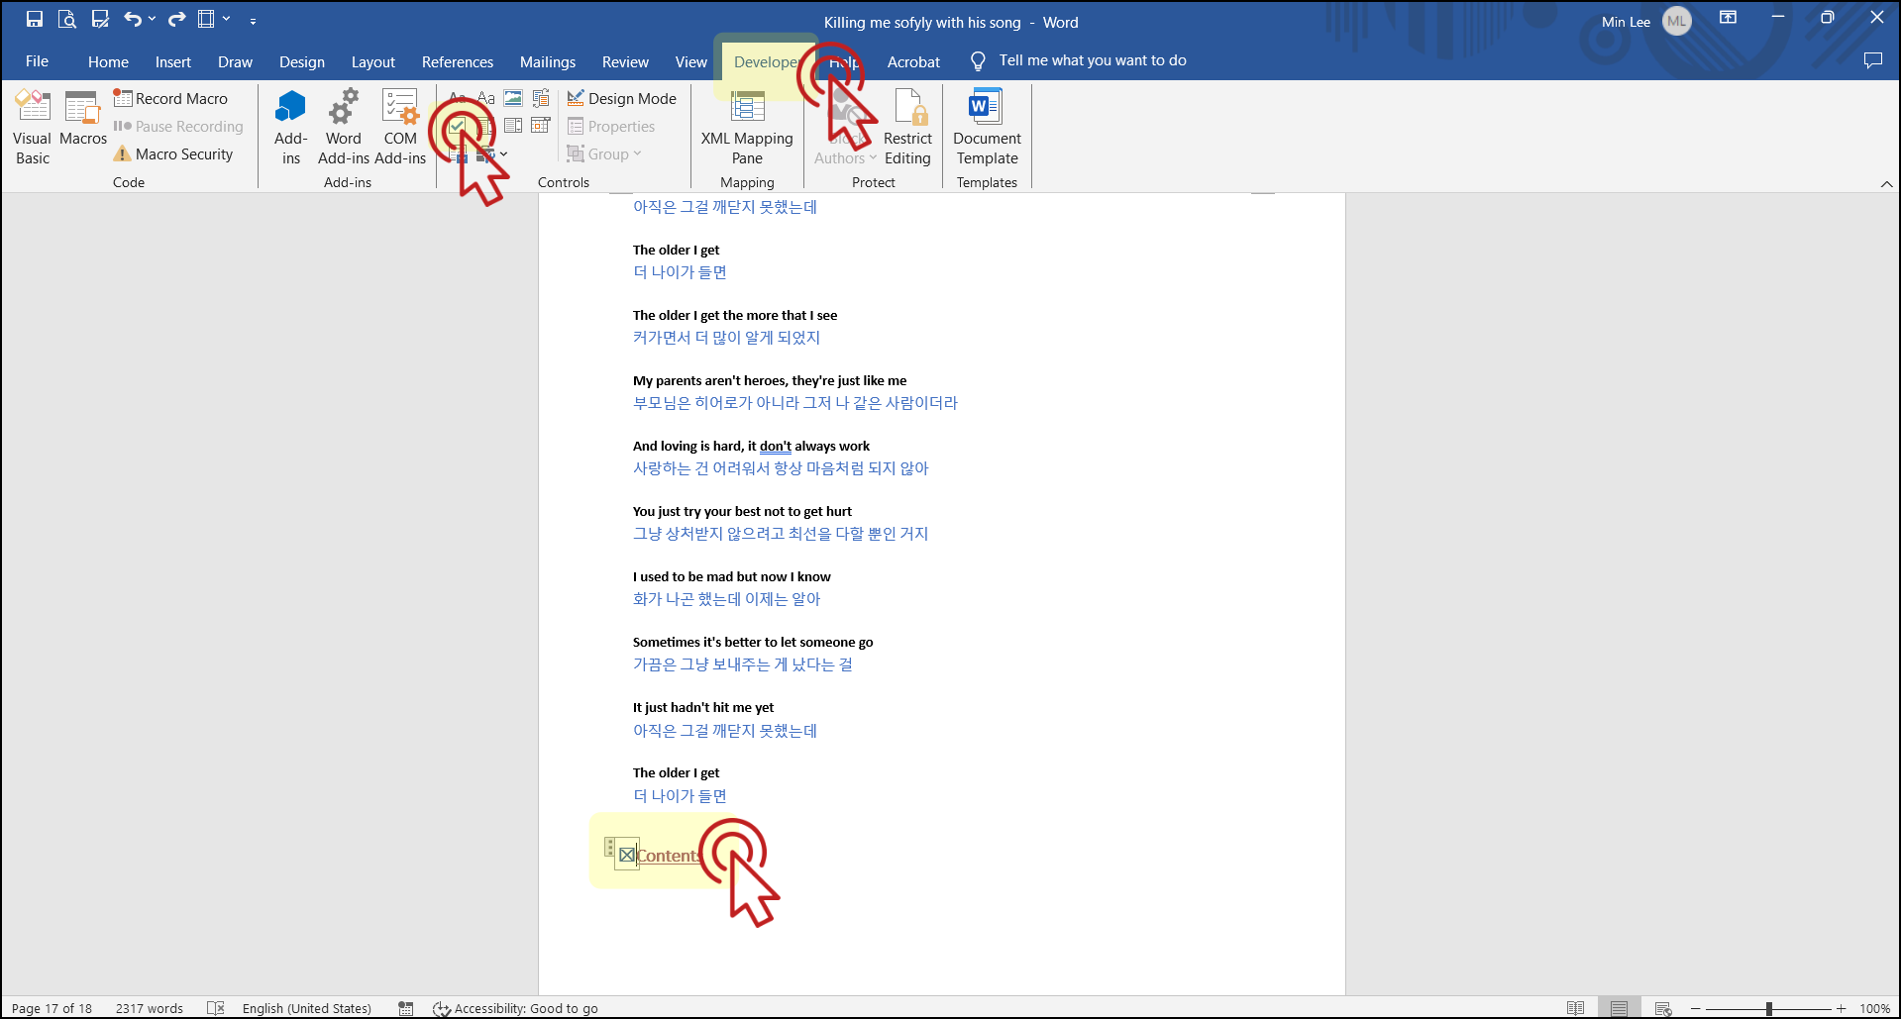The width and height of the screenshot is (1901, 1019).
Task: Insert Repeating Section content control
Action: coord(459,153)
